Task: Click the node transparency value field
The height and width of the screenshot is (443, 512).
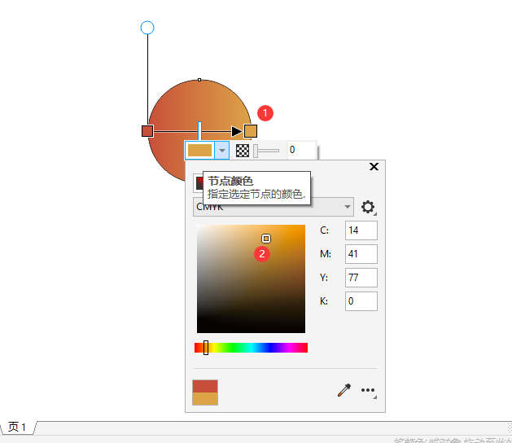Action: coord(302,151)
